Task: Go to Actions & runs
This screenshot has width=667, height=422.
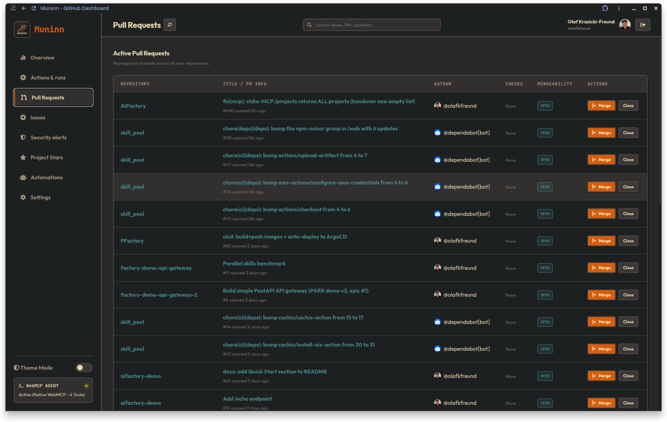Action: pos(53,77)
